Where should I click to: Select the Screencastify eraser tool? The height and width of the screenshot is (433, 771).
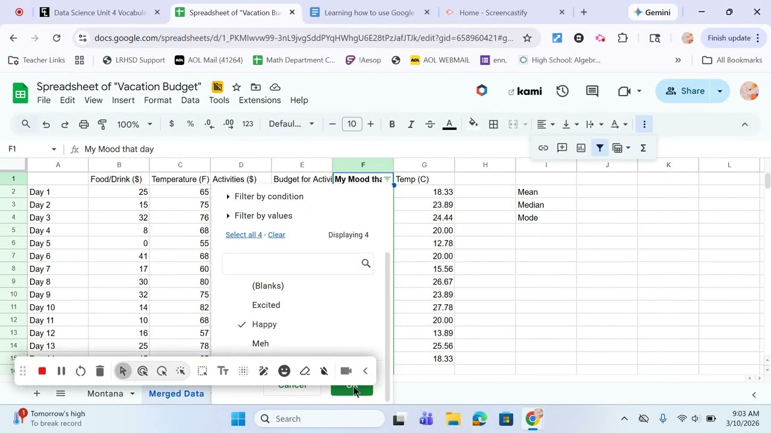coord(305,371)
